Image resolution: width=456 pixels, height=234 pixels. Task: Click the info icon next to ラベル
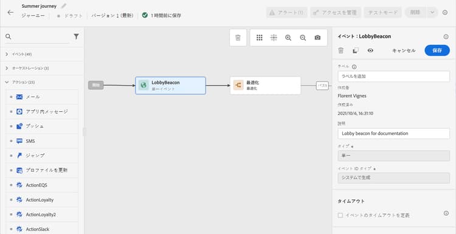pos(354,67)
